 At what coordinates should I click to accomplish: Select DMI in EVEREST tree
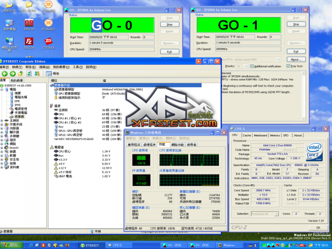pyautogui.click(x=17, y=101)
